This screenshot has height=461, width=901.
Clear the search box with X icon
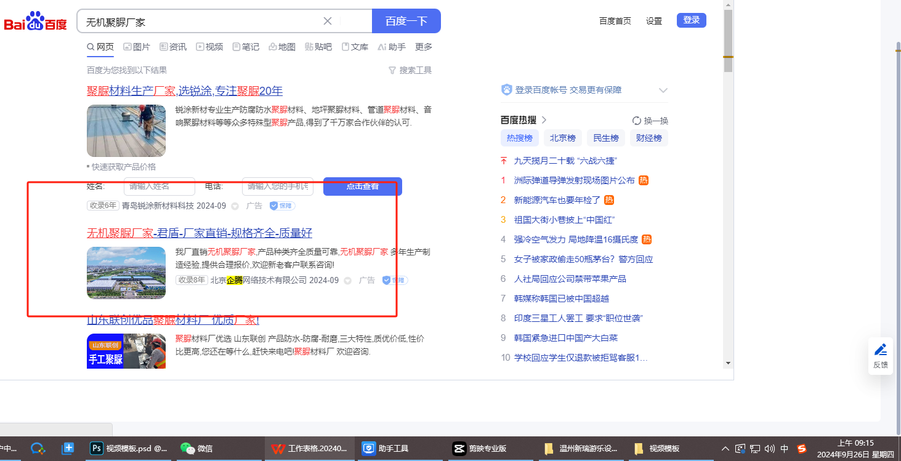coord(328,21)
